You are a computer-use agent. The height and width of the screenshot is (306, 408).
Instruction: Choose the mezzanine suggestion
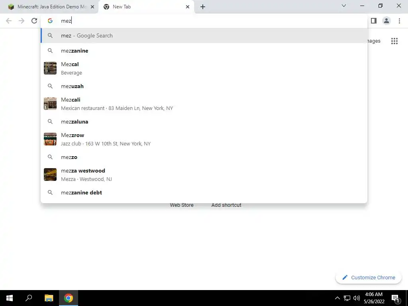pyautogui.click(x=204, y=51)
